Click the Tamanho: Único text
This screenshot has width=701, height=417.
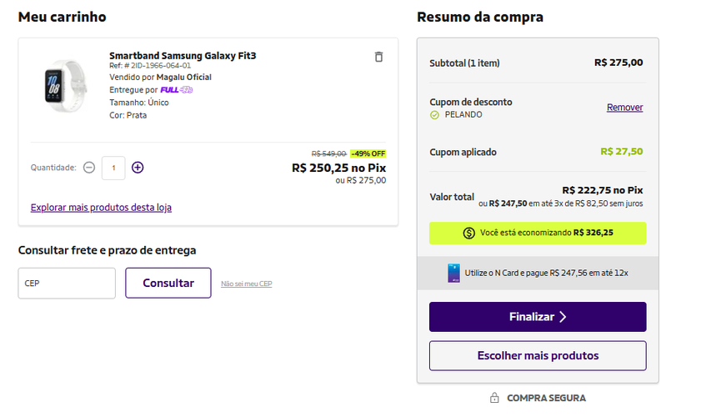coord(139,103)
